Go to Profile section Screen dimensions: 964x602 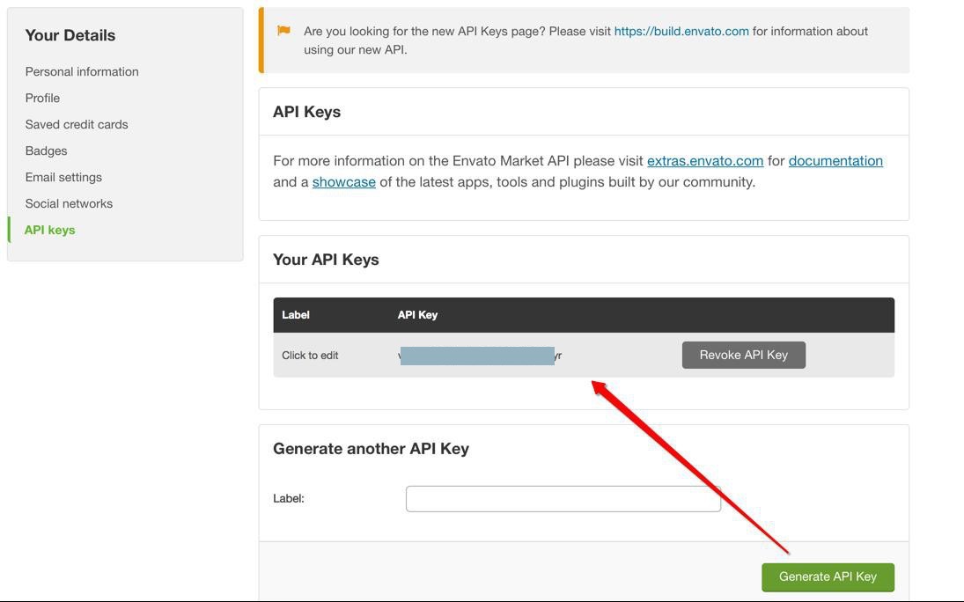point(42,98)
